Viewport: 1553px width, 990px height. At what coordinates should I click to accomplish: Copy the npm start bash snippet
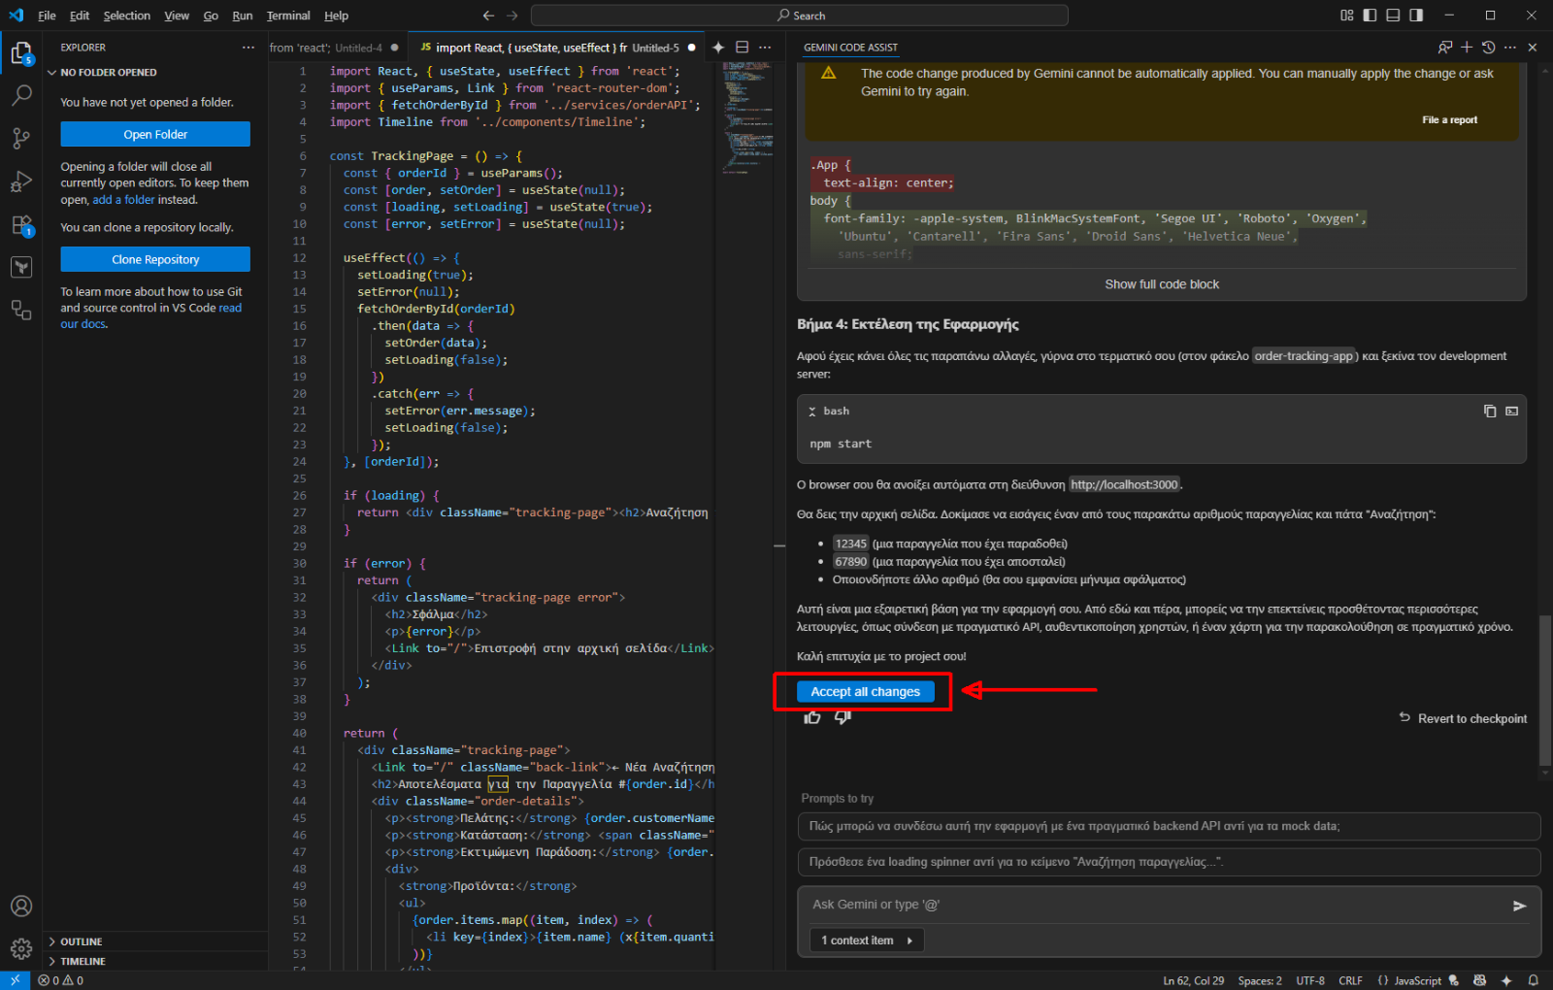tap(1490, 411)
